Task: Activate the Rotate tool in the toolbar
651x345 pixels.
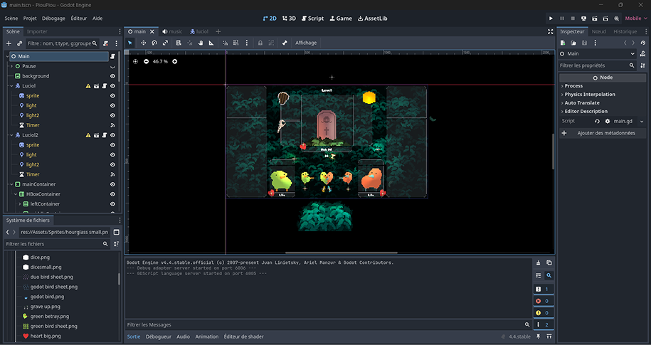Action: click(x=156, y=43)
